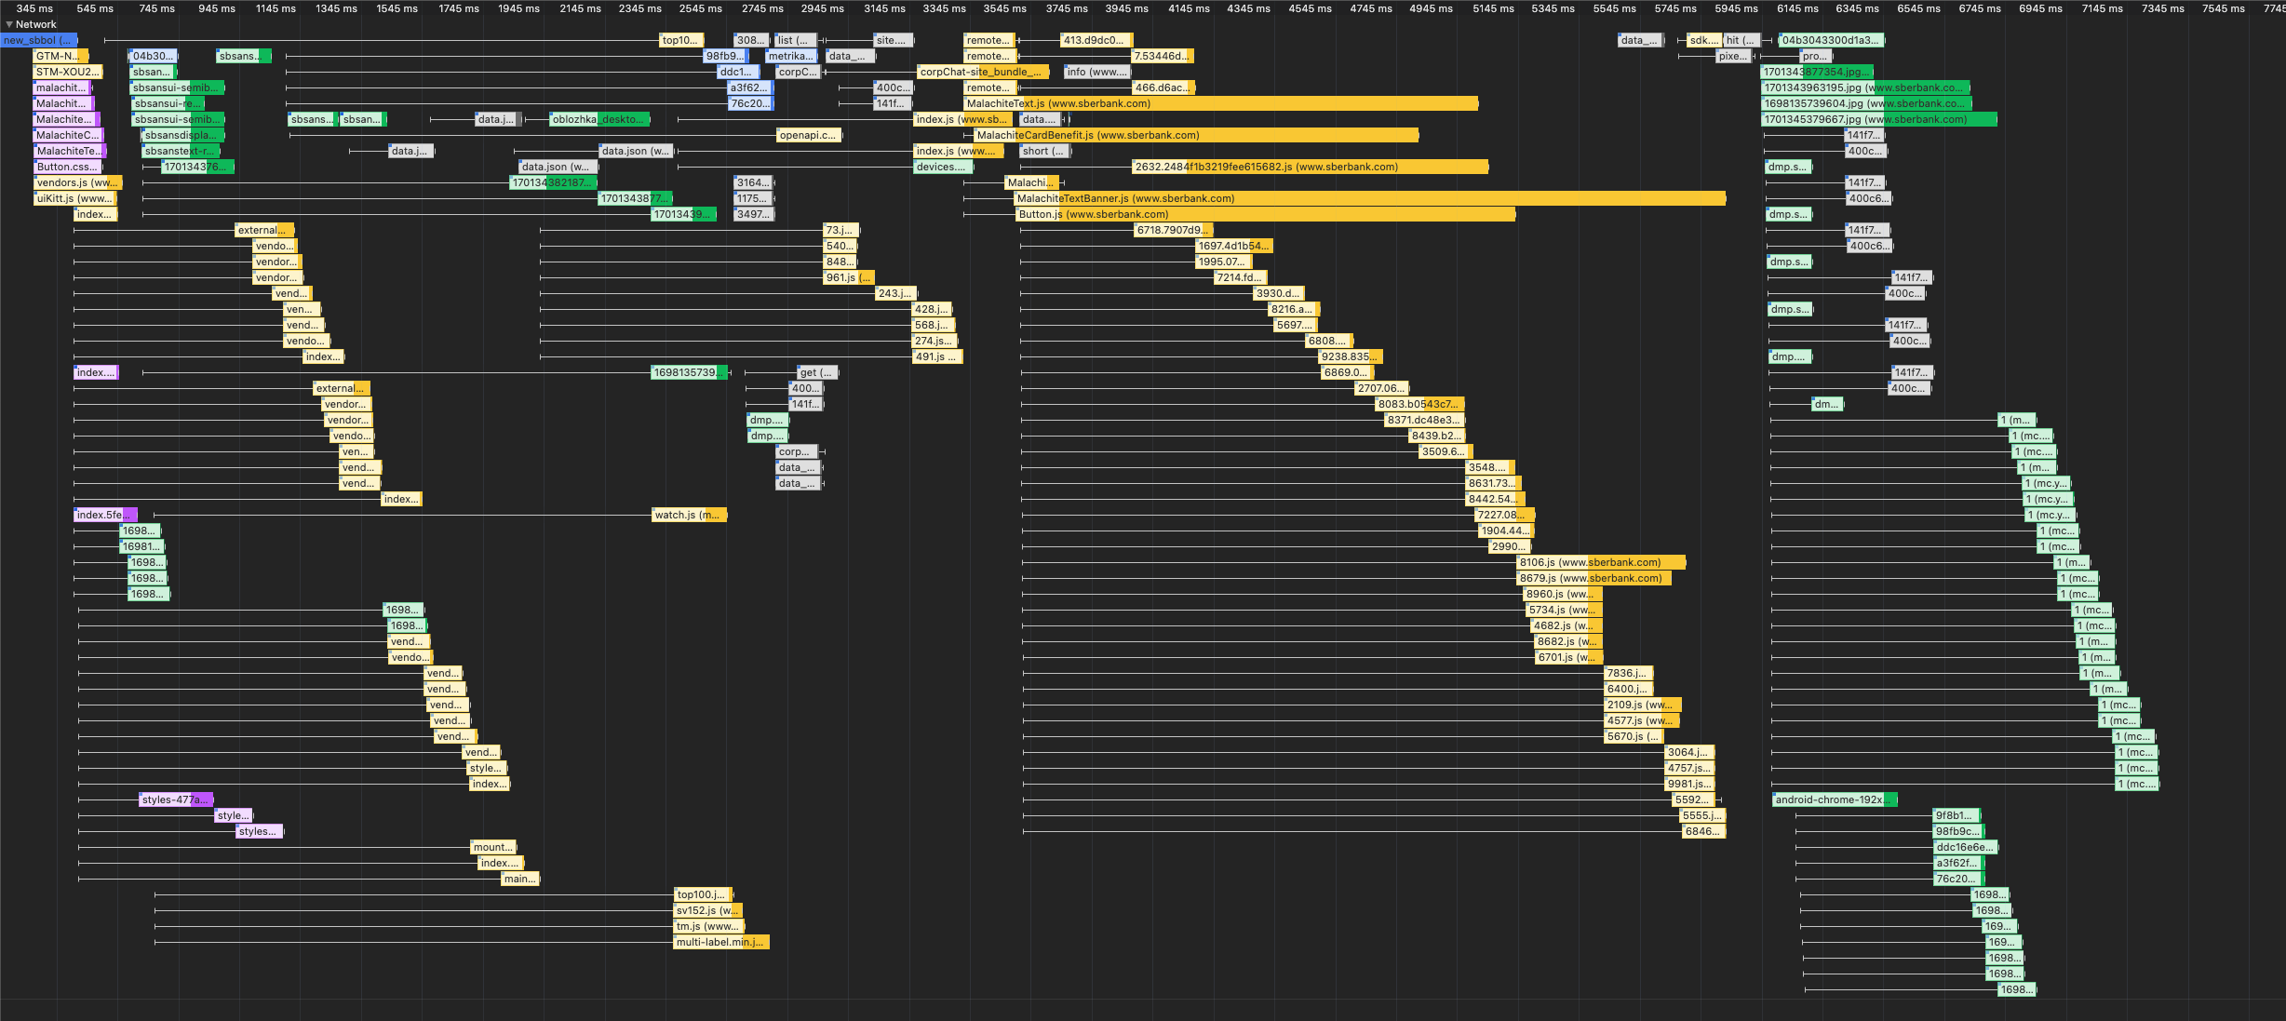Collapse the Network track expander triangle
Image resolution: width=2286 pixels, height=1021 pixels.
(9, 24)
